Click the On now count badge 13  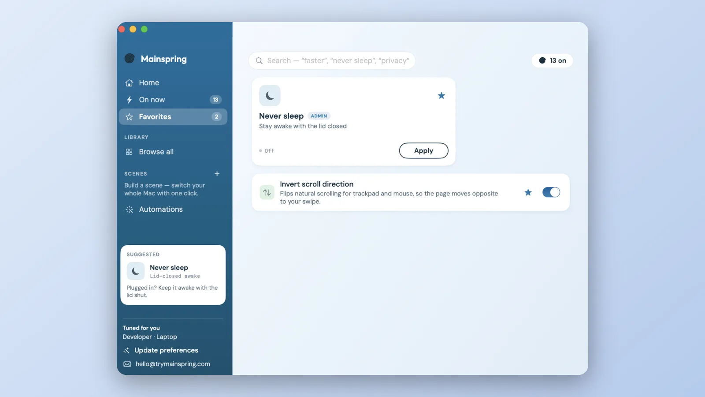[215, 100]
